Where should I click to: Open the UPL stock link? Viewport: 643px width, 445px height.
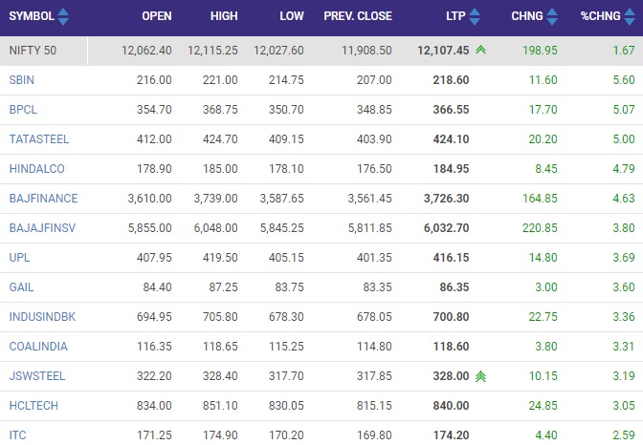click(19, 258)
